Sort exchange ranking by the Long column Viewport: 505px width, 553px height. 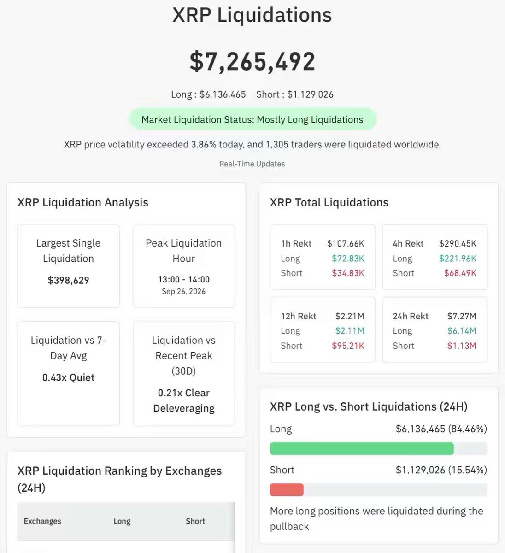[122, 521]
